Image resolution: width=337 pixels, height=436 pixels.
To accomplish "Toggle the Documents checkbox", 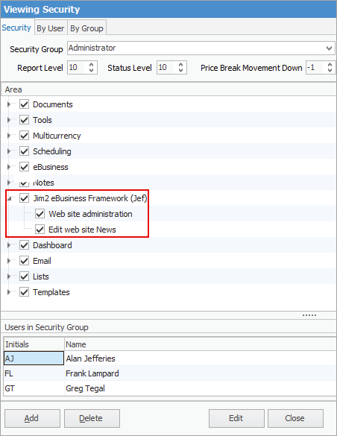I will 24,104.
